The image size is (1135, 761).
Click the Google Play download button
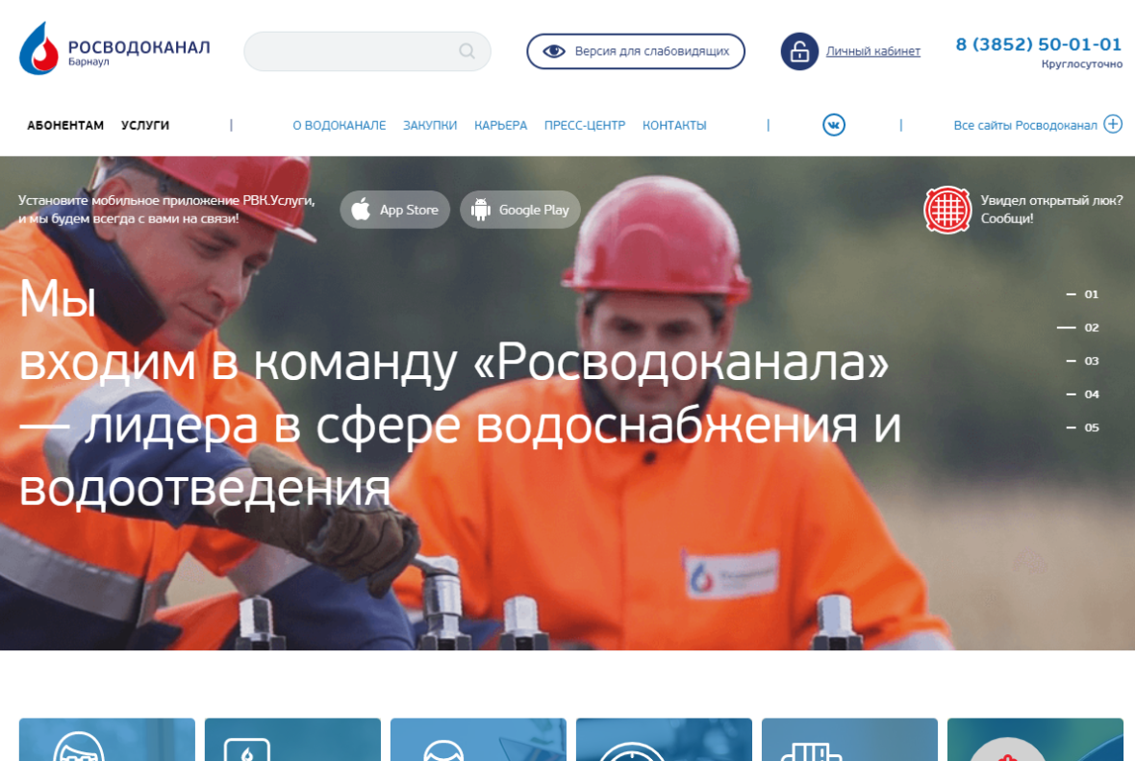coord(520,210)
